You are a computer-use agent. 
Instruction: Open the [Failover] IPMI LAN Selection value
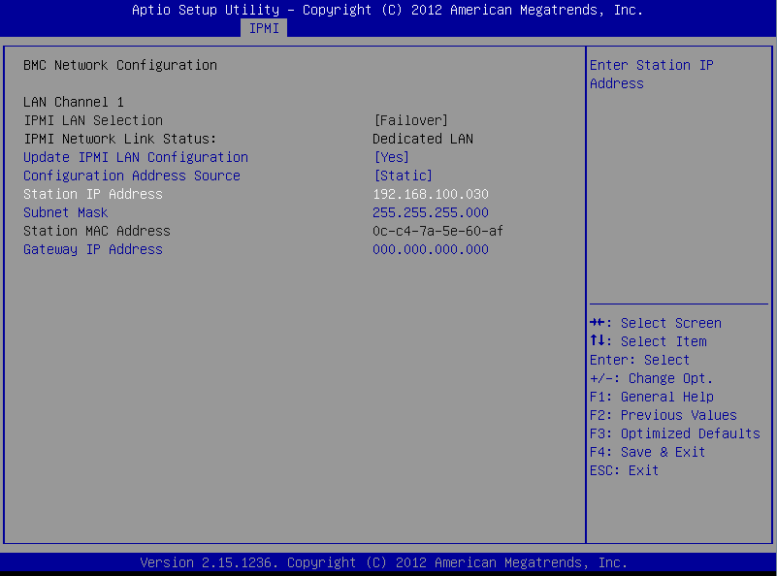tap(410, 120)
